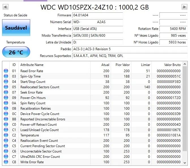Click the Pior Valor column header
Viewport: 190px width, 168px height.
[121, 65]
